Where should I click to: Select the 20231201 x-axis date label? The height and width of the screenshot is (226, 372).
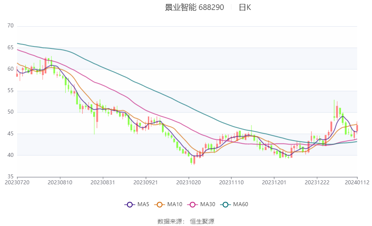tap(274, 182)
